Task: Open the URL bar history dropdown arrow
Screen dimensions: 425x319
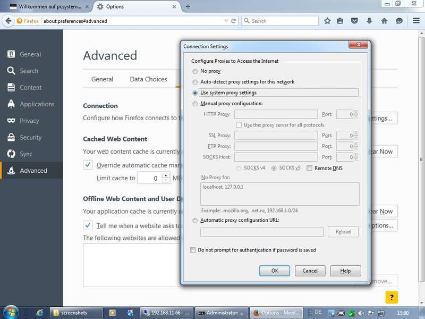Action: [x=226, y=21]
